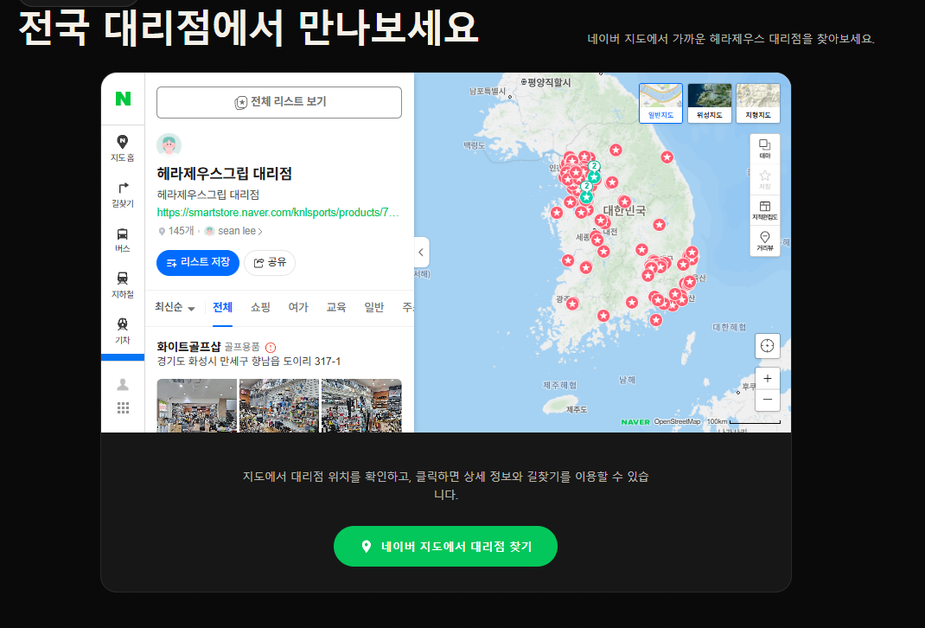Open the 지도 홈 map home icon
This screenshot has height=628, width=925.
point(122,148)
